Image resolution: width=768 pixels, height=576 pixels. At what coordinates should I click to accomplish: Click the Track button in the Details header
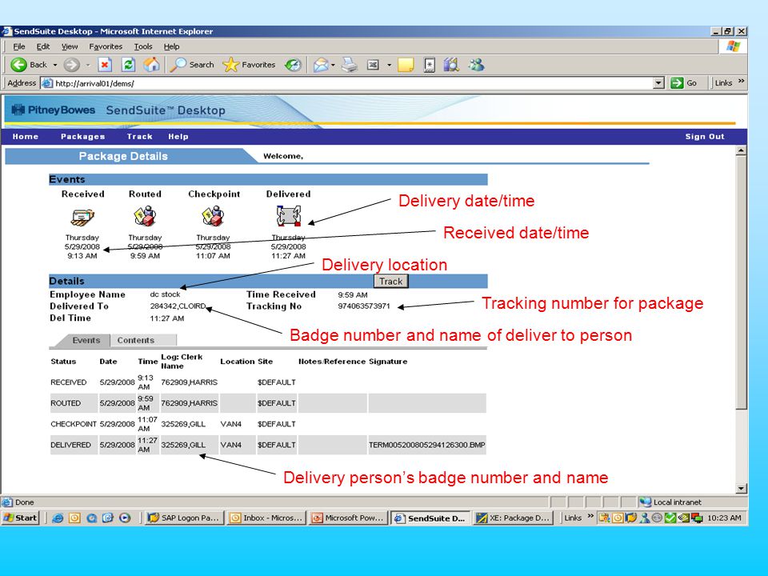click(391, 281)
